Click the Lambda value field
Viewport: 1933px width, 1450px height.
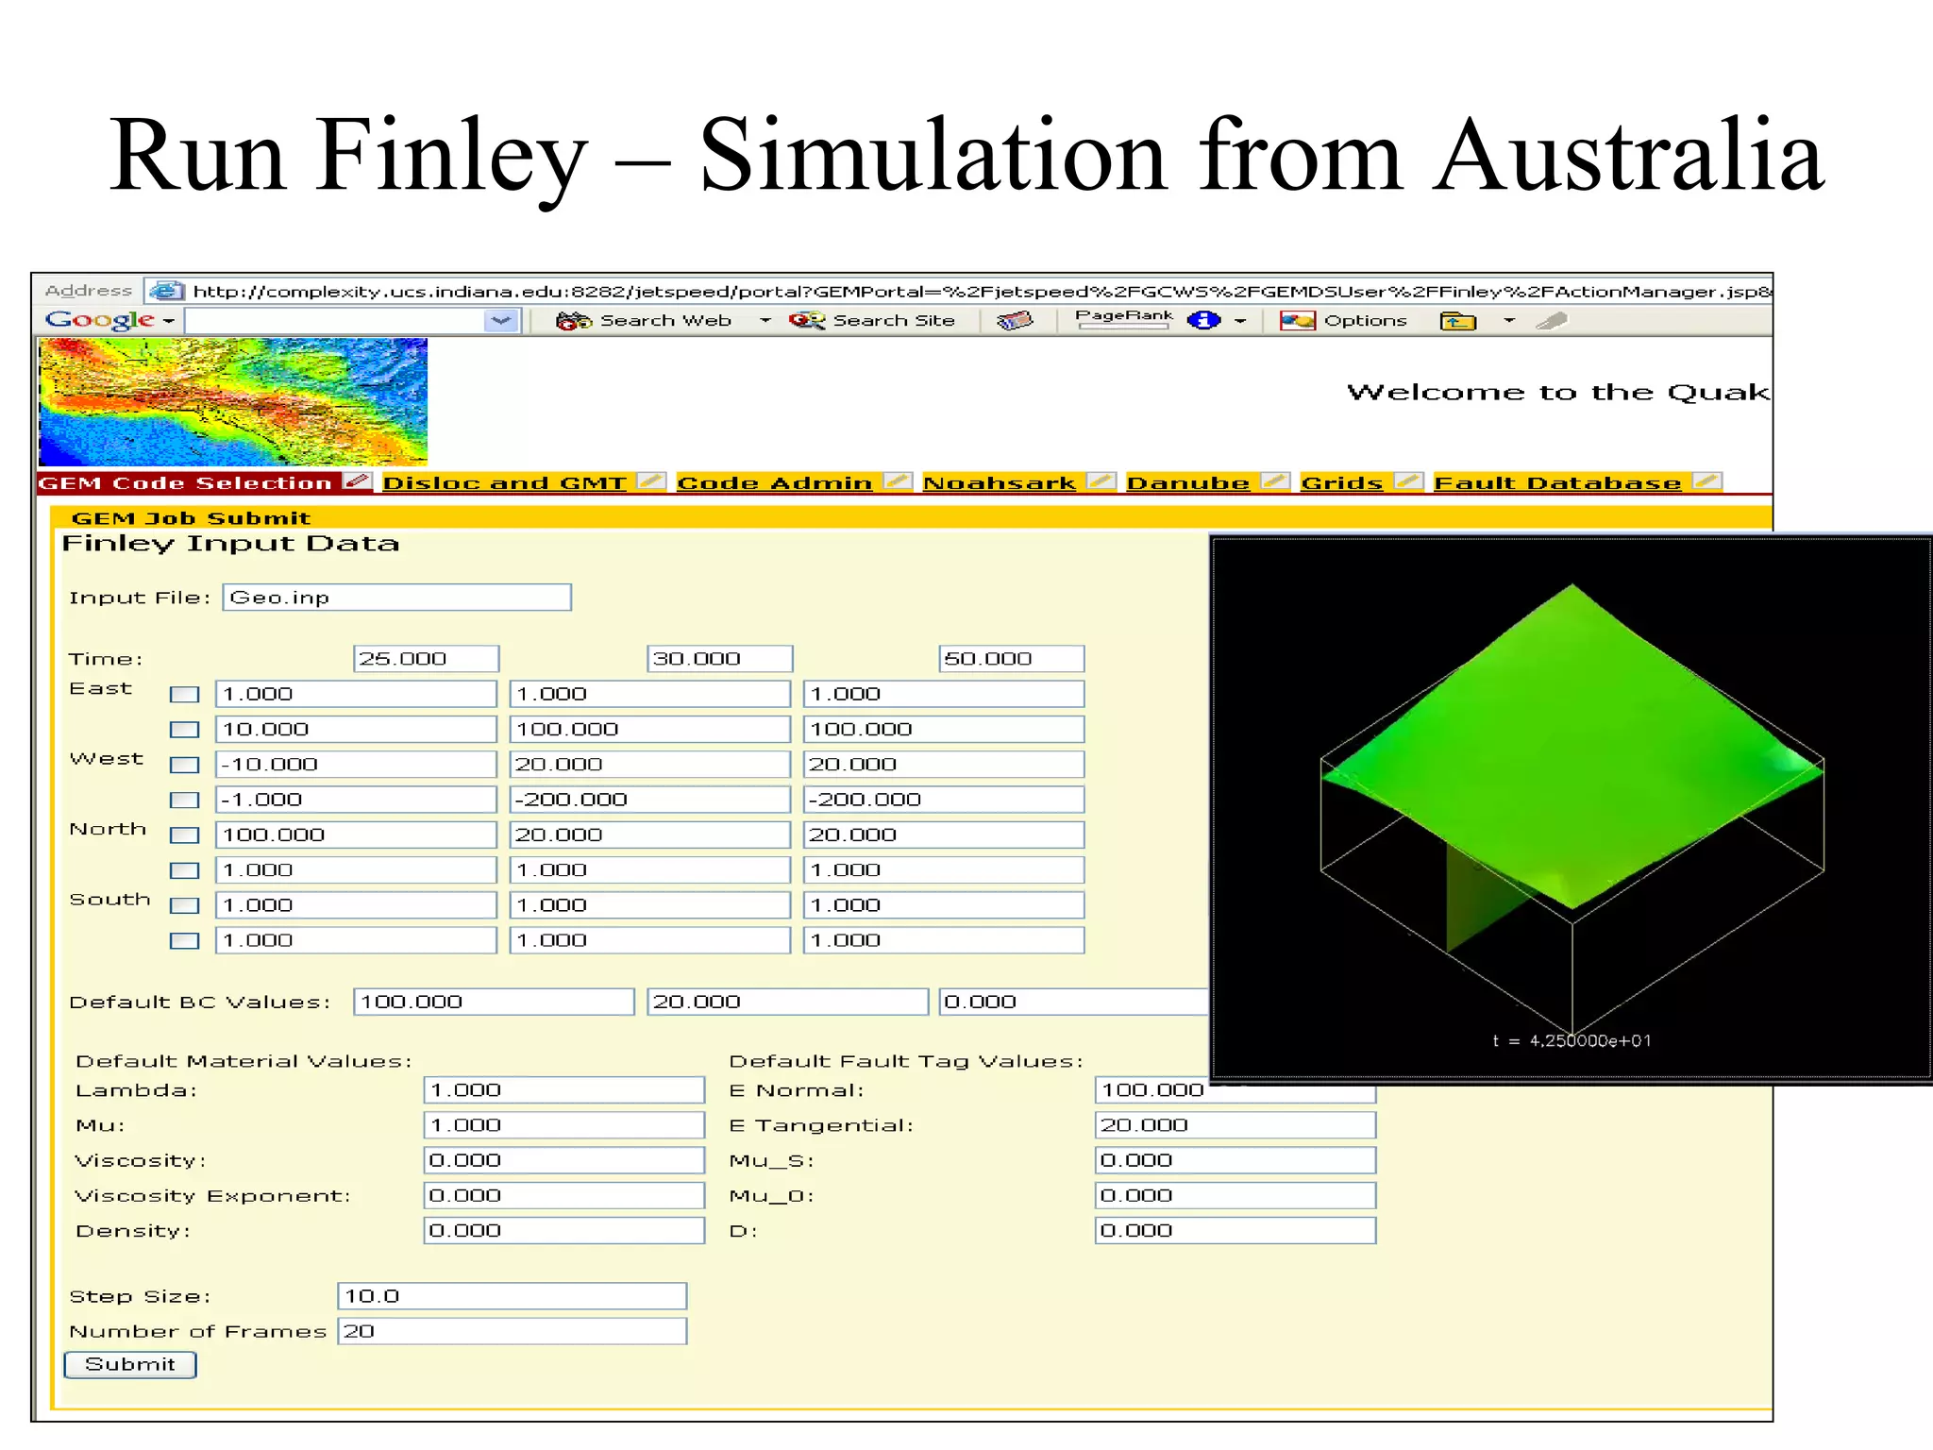(564, 1090)
